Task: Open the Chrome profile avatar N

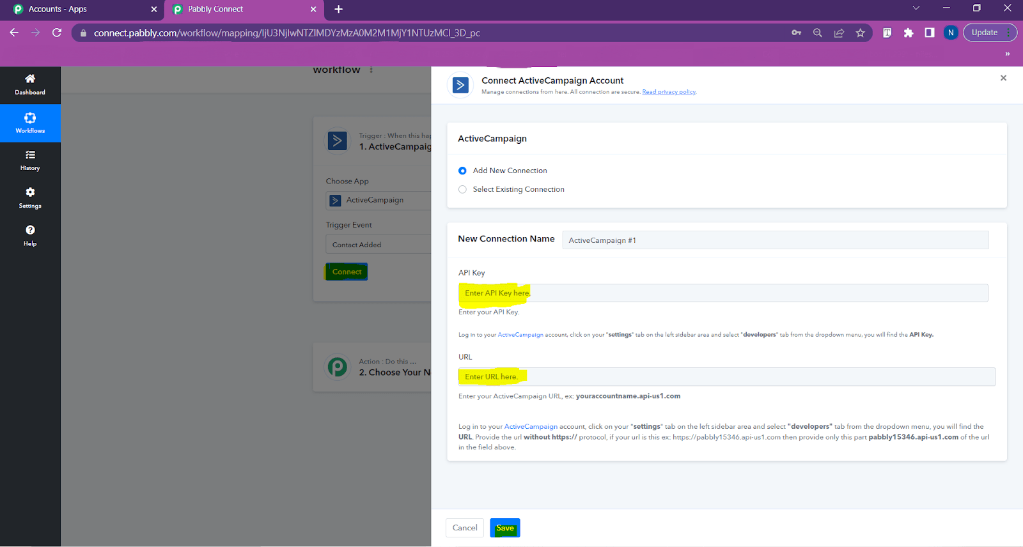Action: (x=951, y=33)
